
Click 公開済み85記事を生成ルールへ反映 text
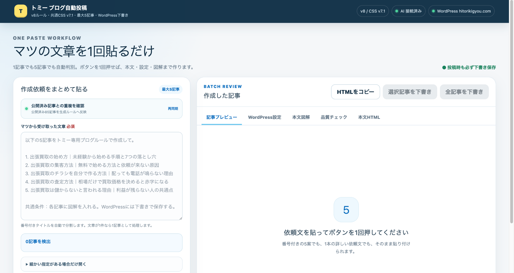pyautogui.click(x=59, y=112)
